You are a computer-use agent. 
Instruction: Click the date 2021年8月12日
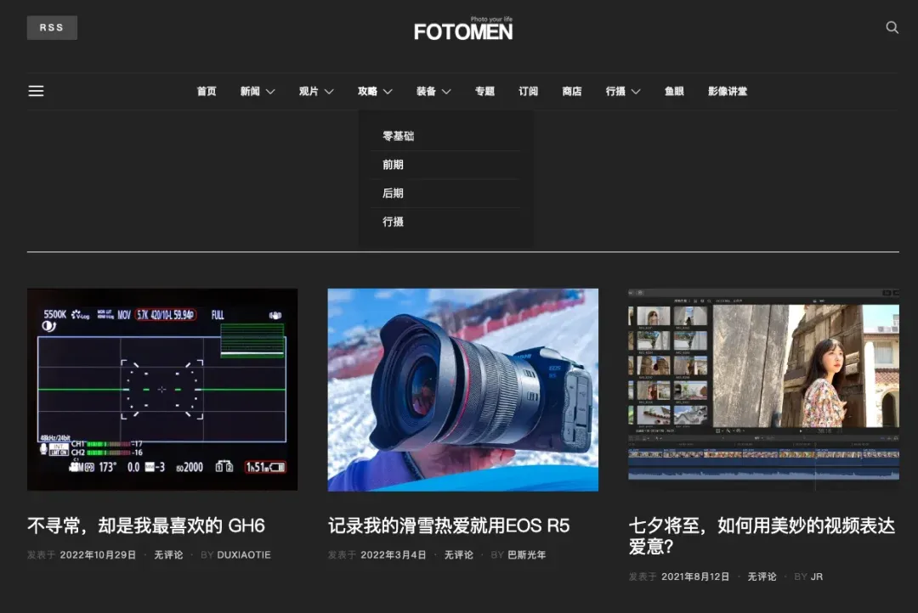[695, 576]
